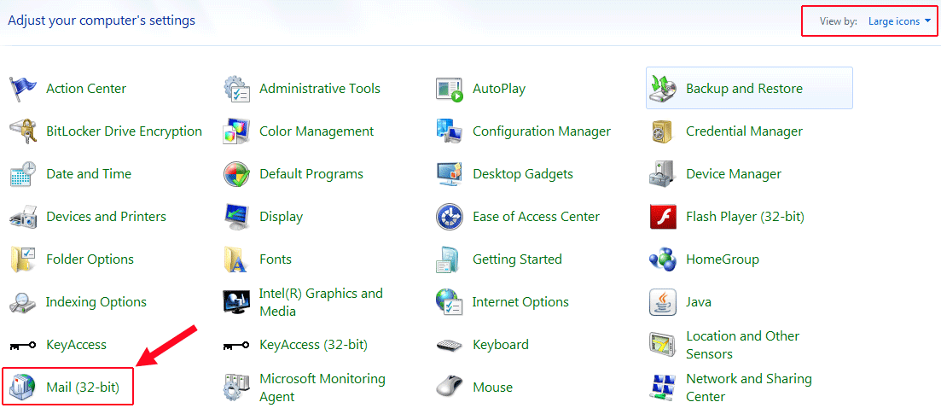Open the Internet Options link

pyautogui.click(x=520, y=302)
